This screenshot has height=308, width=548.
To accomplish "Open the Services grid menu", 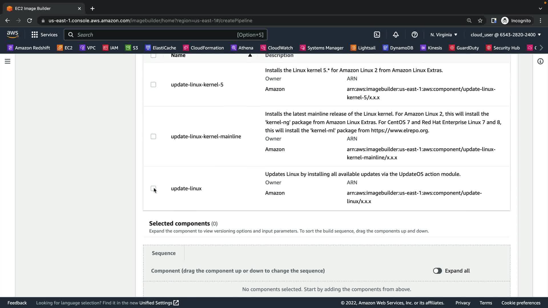I will [x=44, y=35].
